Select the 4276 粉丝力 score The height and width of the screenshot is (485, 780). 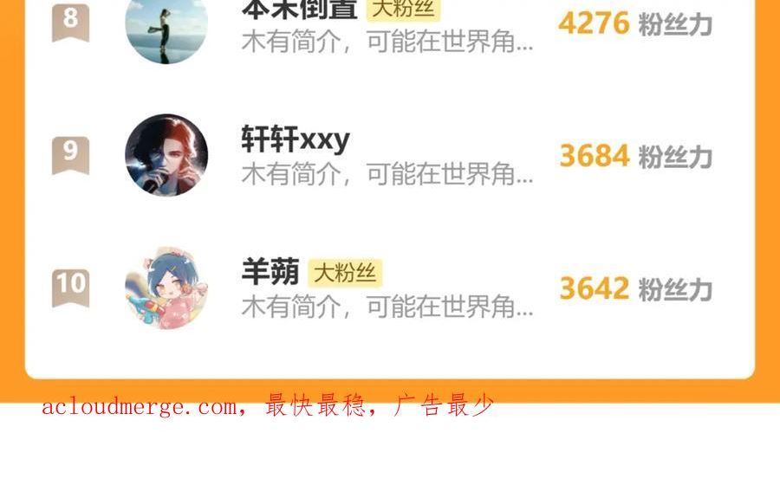point(635,23)
